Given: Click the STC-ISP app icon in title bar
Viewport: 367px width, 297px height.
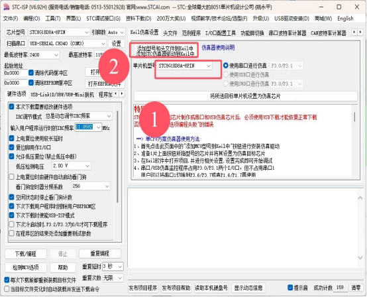Looking at the screenshot, I should tap(7, 7).
